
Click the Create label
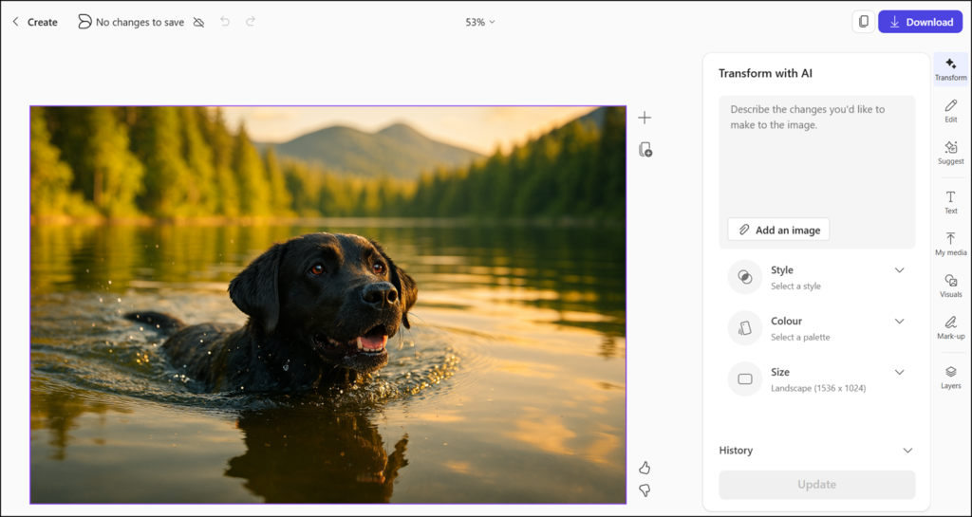pyautogui.click(x=42, y=22)
